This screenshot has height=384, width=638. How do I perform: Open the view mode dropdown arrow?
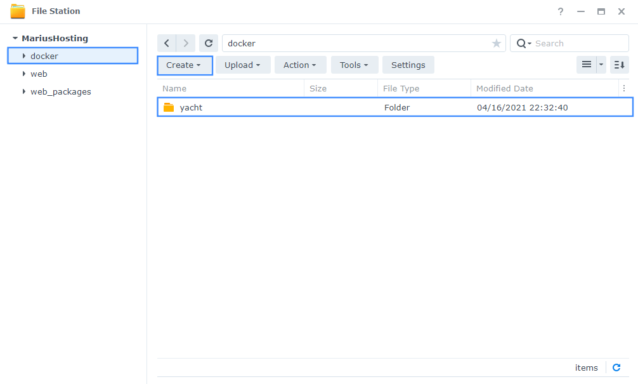click(x=601, y=65)
